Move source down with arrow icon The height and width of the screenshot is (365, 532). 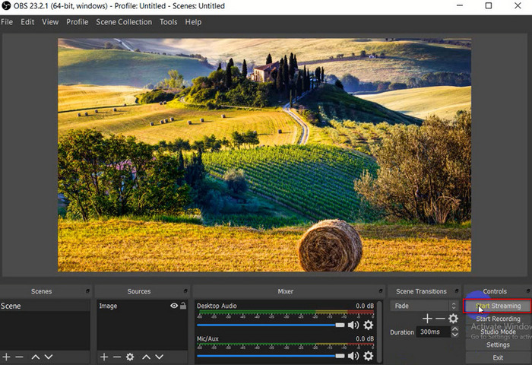[x=159, y=357]
